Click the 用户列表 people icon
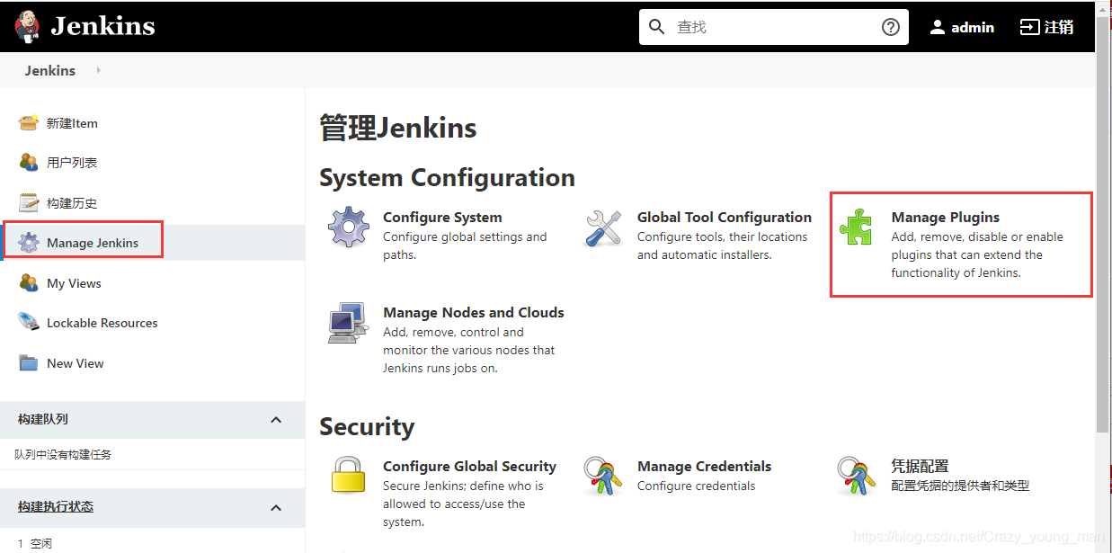The width and height of the screenshot is (1112, 553). coord(29,163)
